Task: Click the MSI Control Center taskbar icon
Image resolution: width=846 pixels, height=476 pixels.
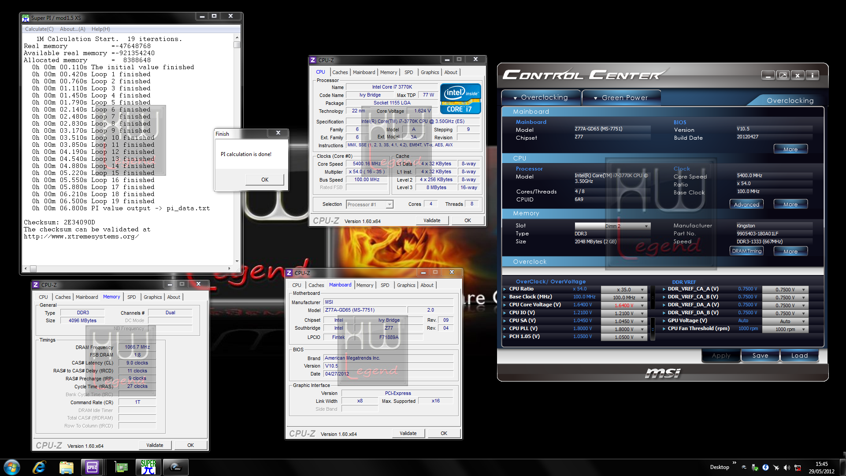Action: pyautogui.click(x=175, y=467)
